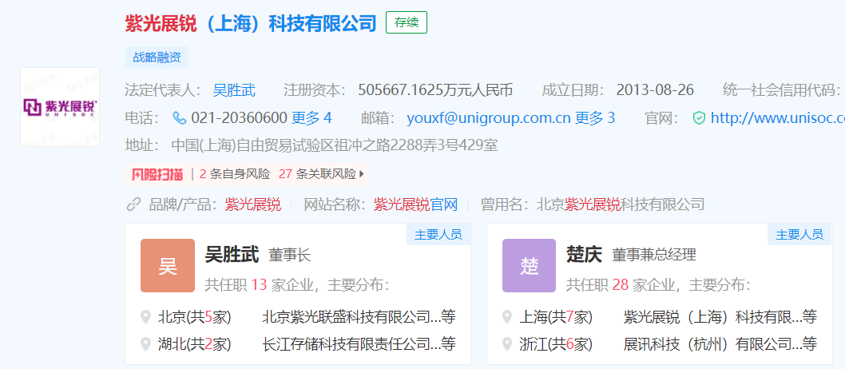Select 上海(共7家) region entry
Image resolution: width=845 pixels, height=369 pixels.
coord(556,317)
